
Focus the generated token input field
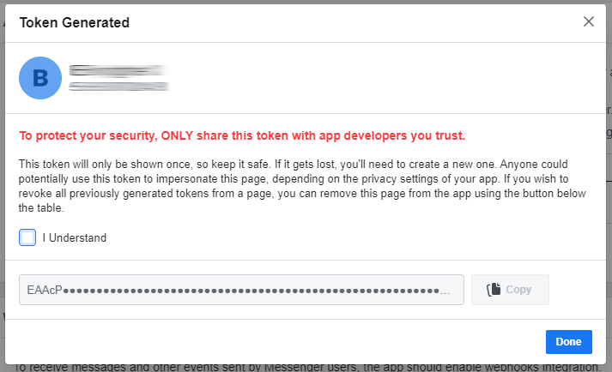coord(241,290)
